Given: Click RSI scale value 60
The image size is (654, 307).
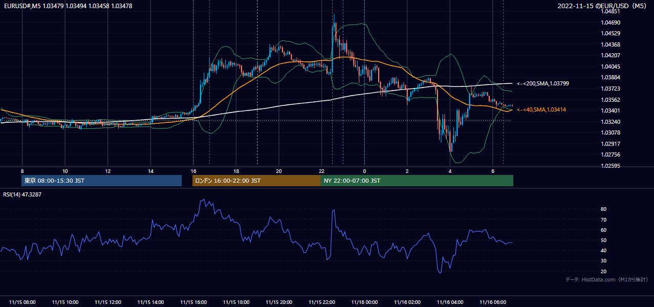Looking at the screenshot, I should click(603, 230).
